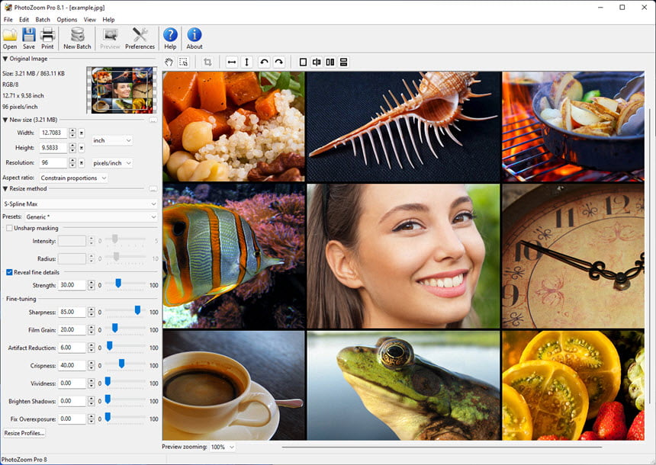Open the Presets Generic dropdown
The image size is (656, 465).
91,217
